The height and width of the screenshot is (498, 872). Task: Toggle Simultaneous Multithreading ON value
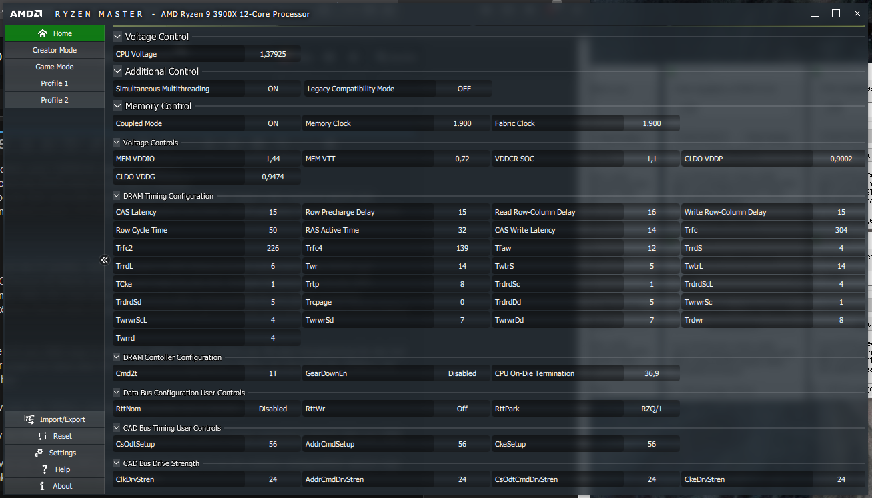coord(273,89)
